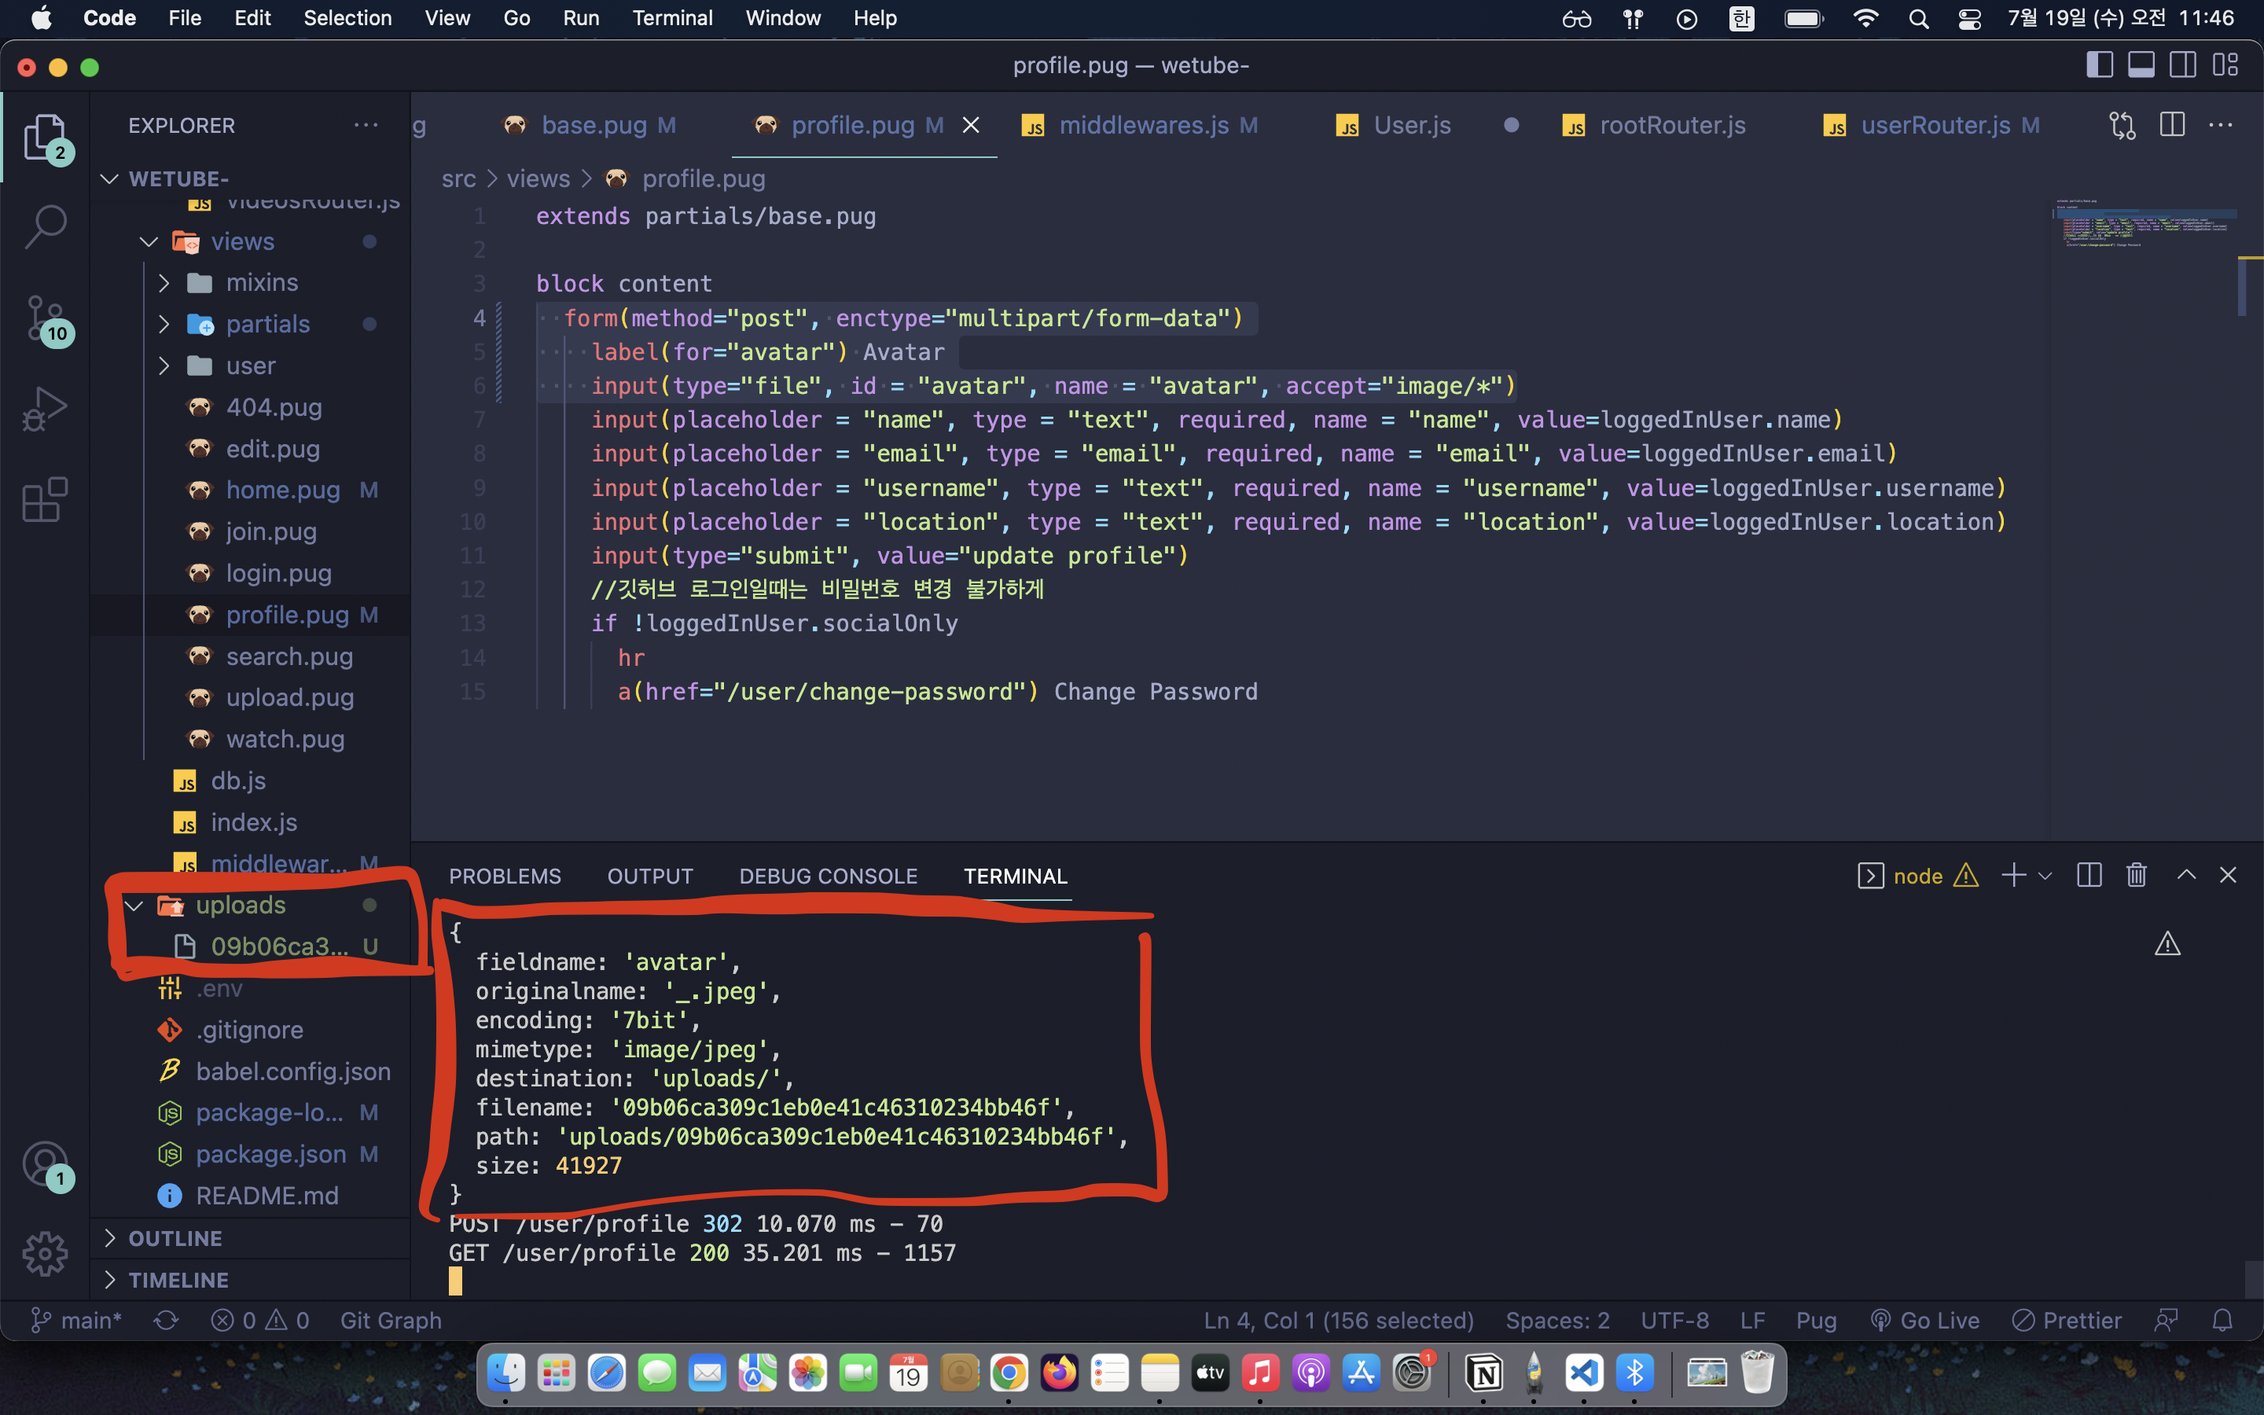Click Spaces: 2 indentation setting
The height and width of the screenshot is (1415, 2264).
(x=1556, y=1320)
